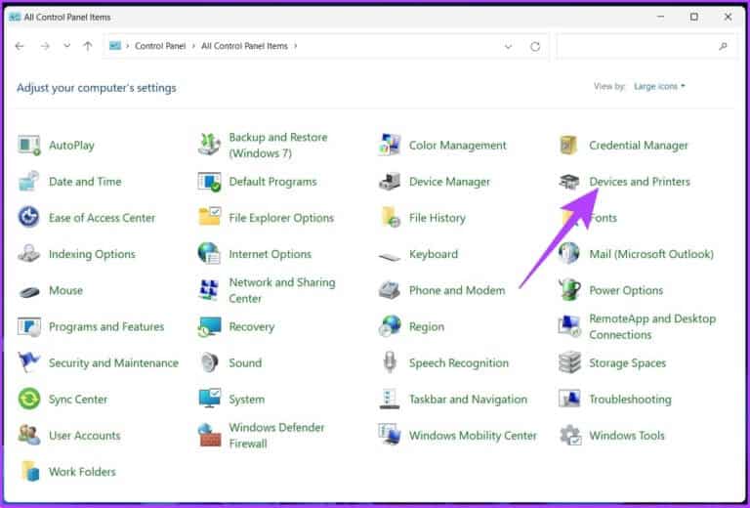Click the Sync Center icon
Viewport: 750px width, 508px height.
pyautogui.click(x=29, y=399)
